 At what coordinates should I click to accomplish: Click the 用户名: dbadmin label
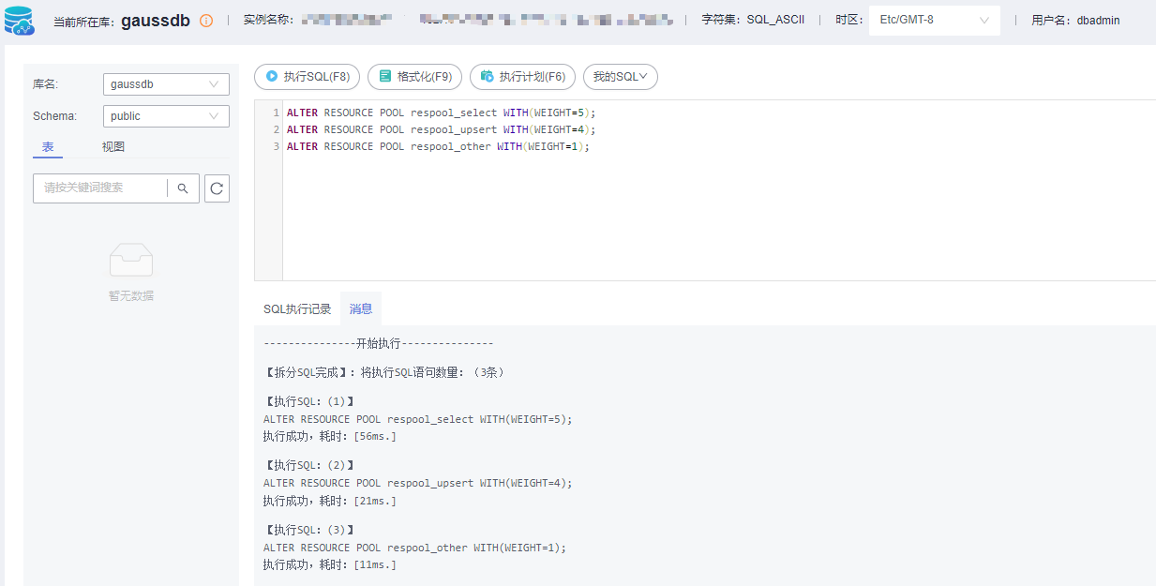tap(1075, 20)
